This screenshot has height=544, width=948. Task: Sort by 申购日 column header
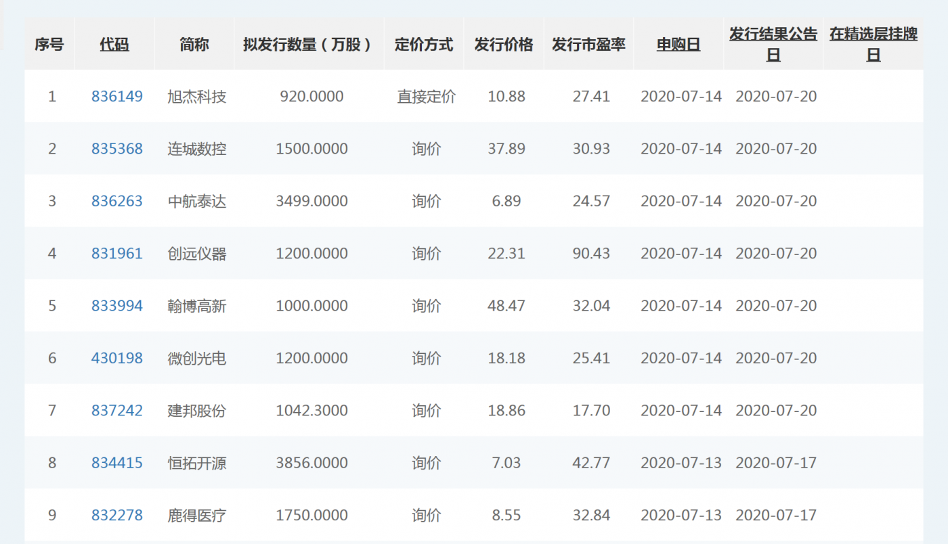coord(678,45)
